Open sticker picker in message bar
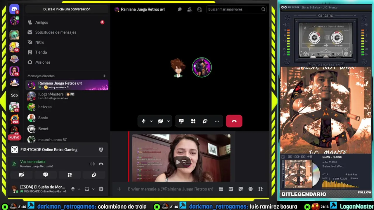The width and height of the screenshot is (374, 210). tap(241, 189)
